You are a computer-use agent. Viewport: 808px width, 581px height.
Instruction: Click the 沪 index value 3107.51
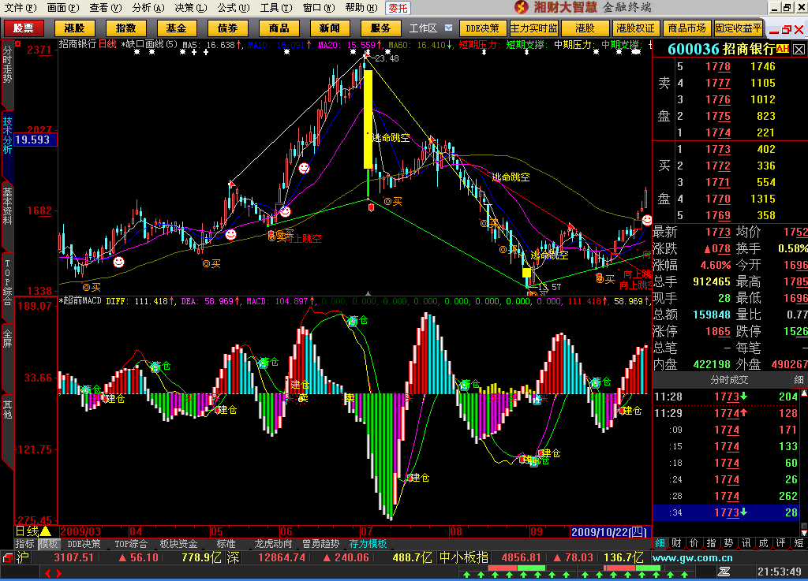pyautogui.click(x=73, y=558)
